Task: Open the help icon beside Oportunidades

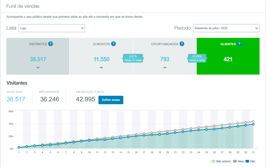Action: pos(182,44)
